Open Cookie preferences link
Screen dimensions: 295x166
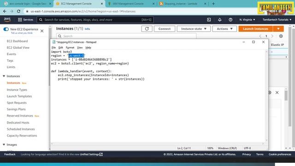click(x=280, y=154)
